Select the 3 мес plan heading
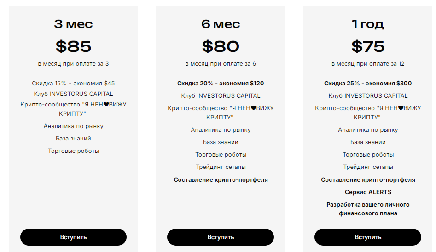 [x=73, y=24]
